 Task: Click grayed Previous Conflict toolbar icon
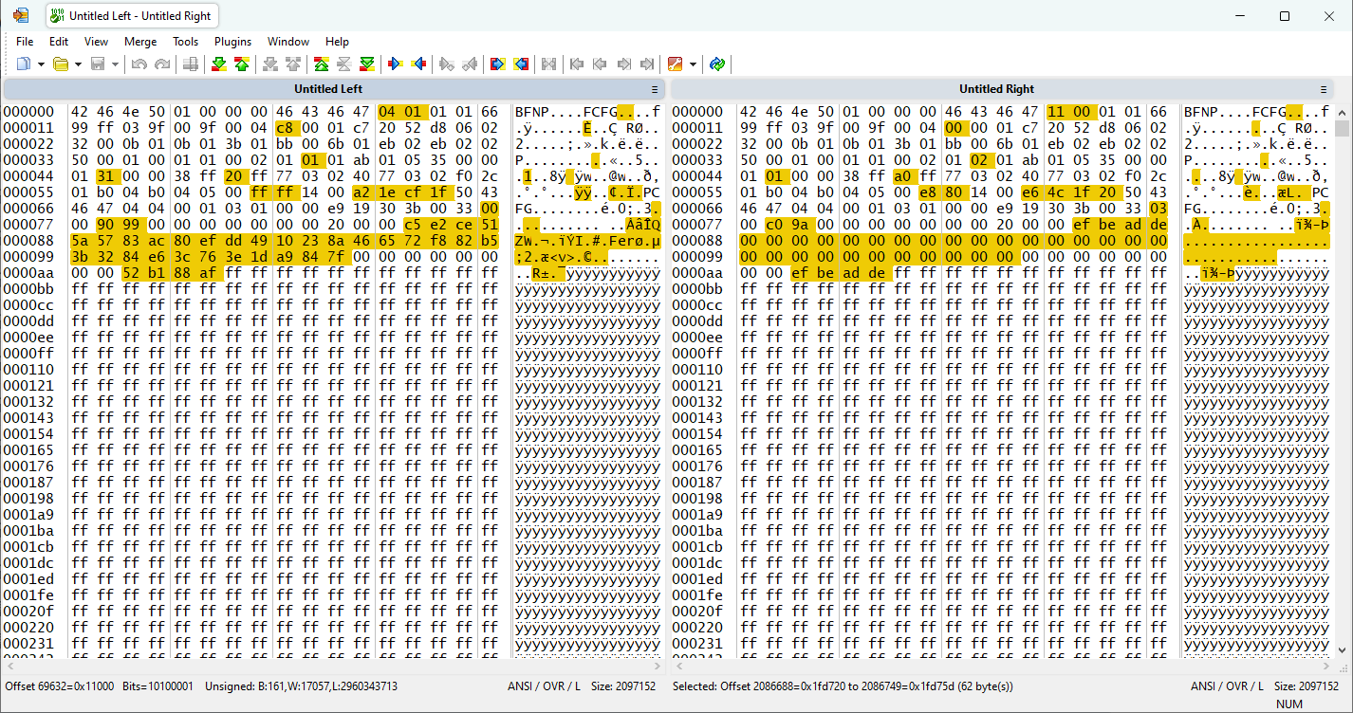point(293,64)
